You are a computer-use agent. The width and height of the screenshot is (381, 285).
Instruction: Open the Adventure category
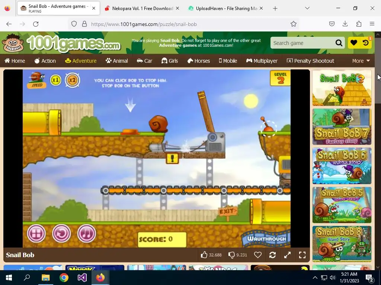pos(81,61)
